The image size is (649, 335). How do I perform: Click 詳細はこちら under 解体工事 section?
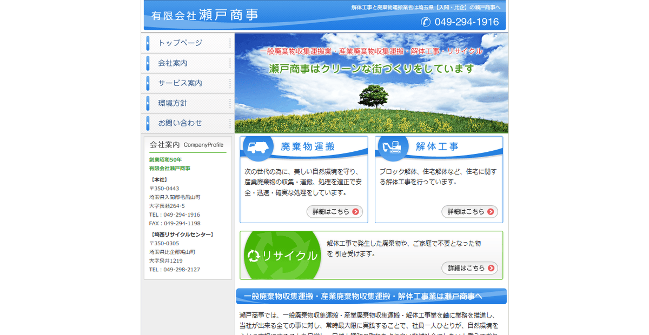(469, 212)
